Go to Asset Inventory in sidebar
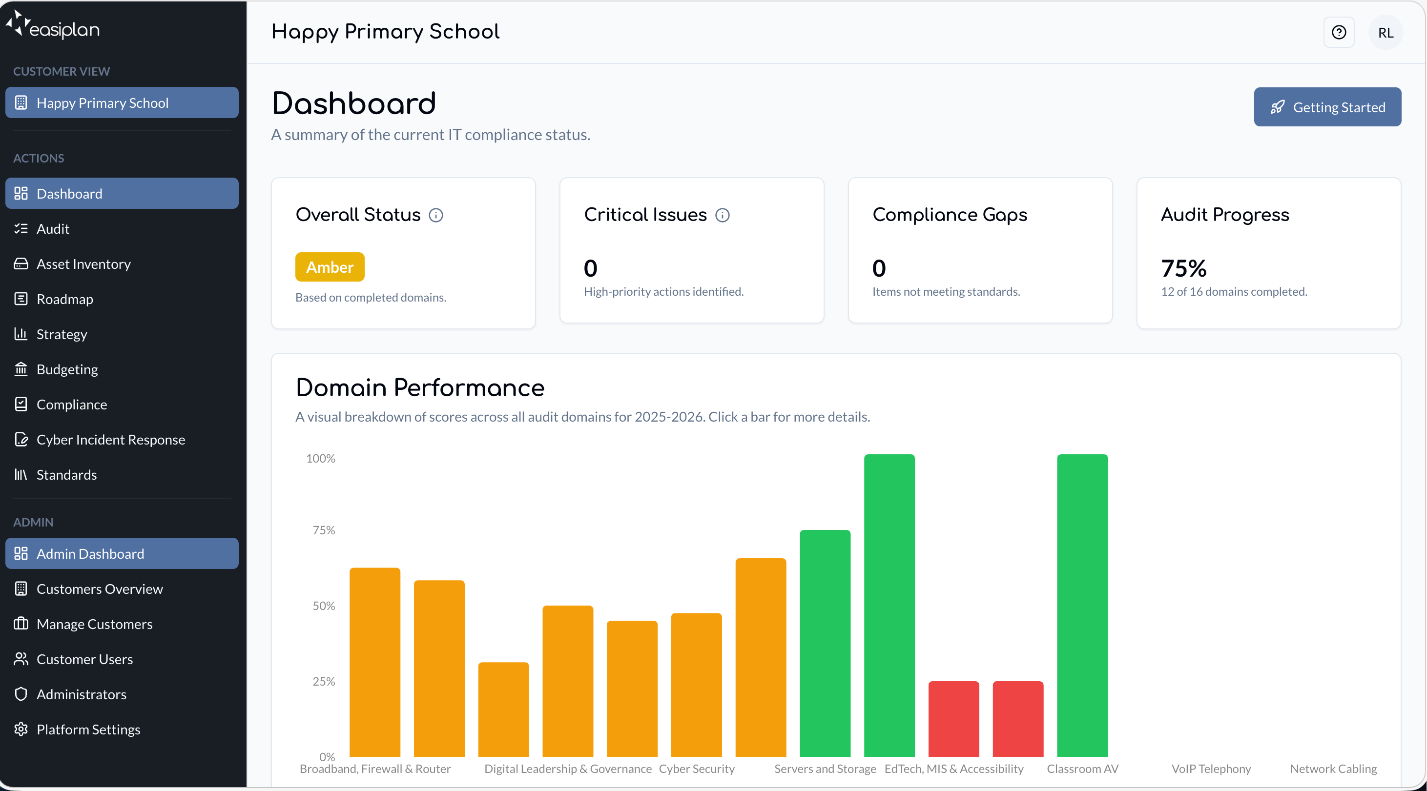The image size is (1427, 791). click(122, 264)
